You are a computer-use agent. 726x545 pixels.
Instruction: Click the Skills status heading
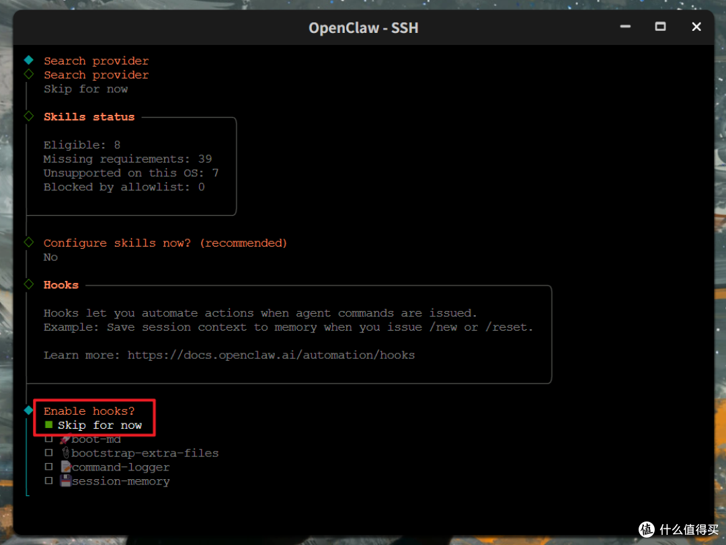[x=89, y=117]
